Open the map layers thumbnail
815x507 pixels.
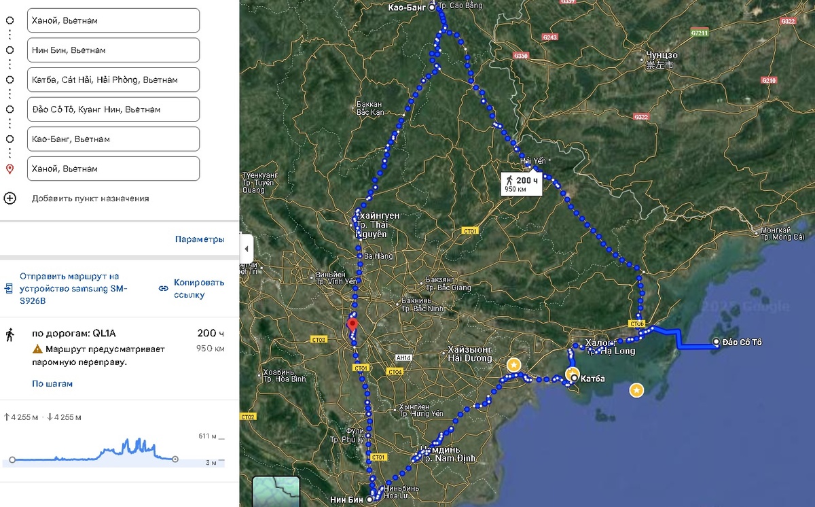coord(276,491)
